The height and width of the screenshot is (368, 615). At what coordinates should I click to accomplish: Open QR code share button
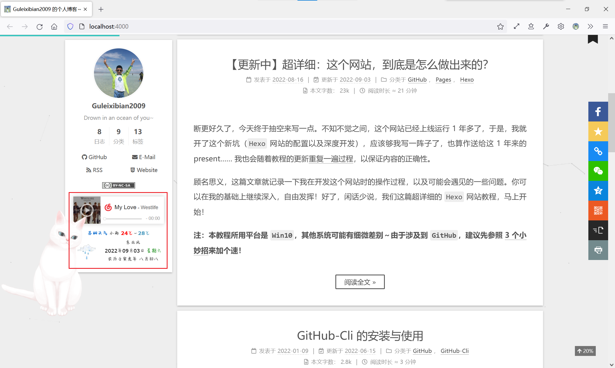pyautogui.click(x=598, y=211)
